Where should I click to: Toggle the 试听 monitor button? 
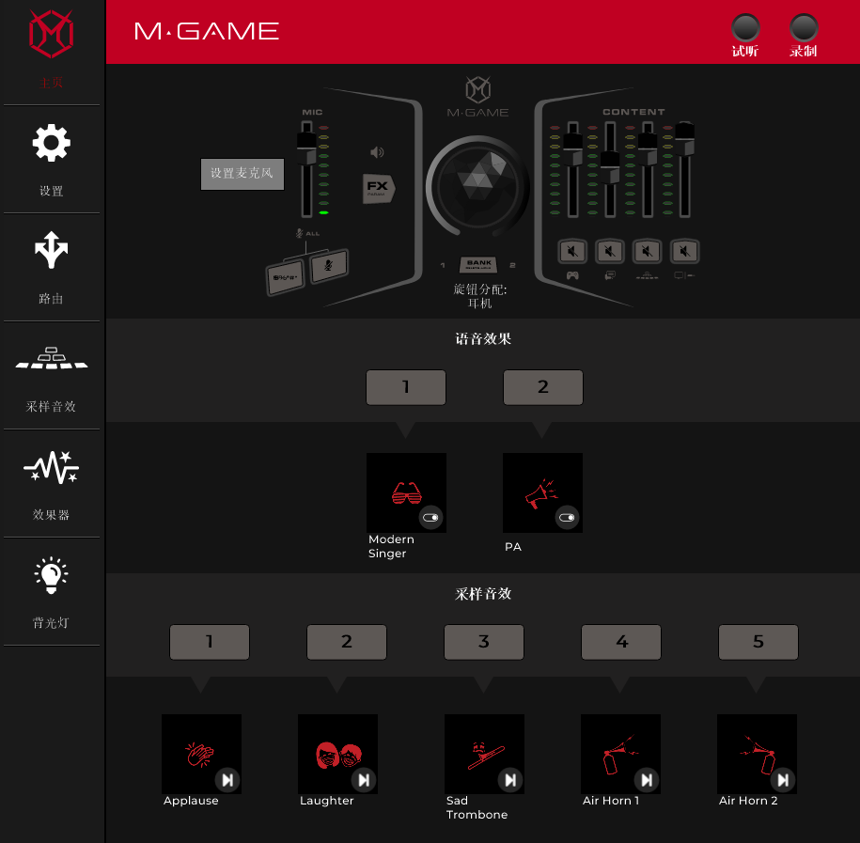[745, 27]
